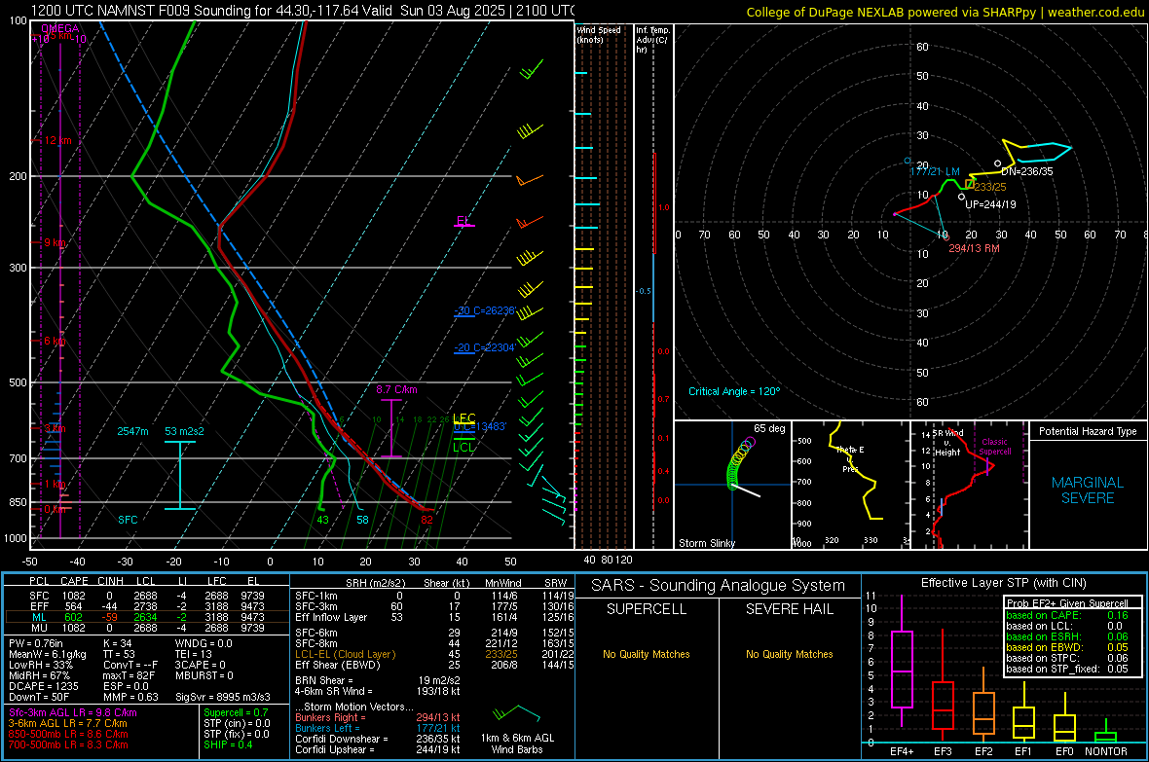The image size is (1149, 762).
Task: Click the magenta Classic Supercell label
Action: click(994, 447)
